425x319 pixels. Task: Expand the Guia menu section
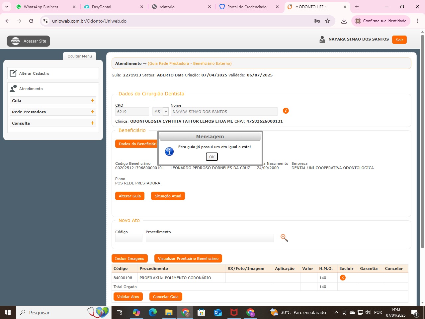click(x=93, y=100)
